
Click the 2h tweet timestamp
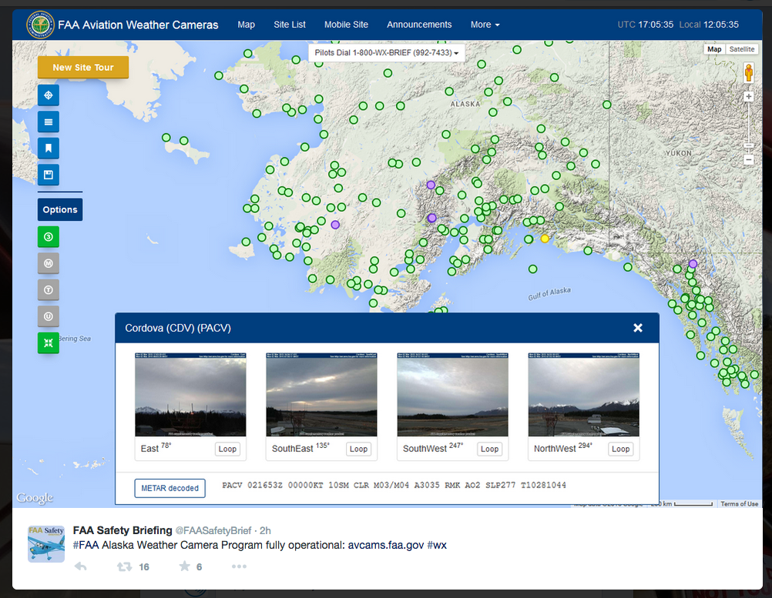point(265,530)
